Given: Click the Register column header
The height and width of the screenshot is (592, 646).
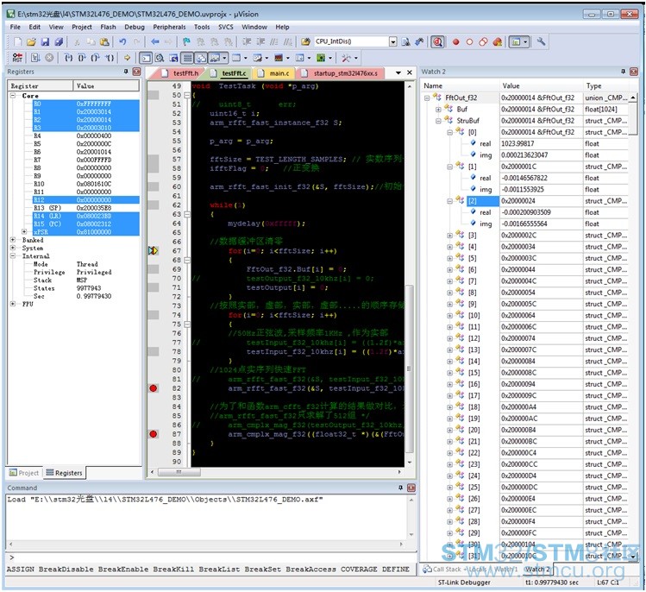Looking at the screenshot, I should click(x=40, y=86).
